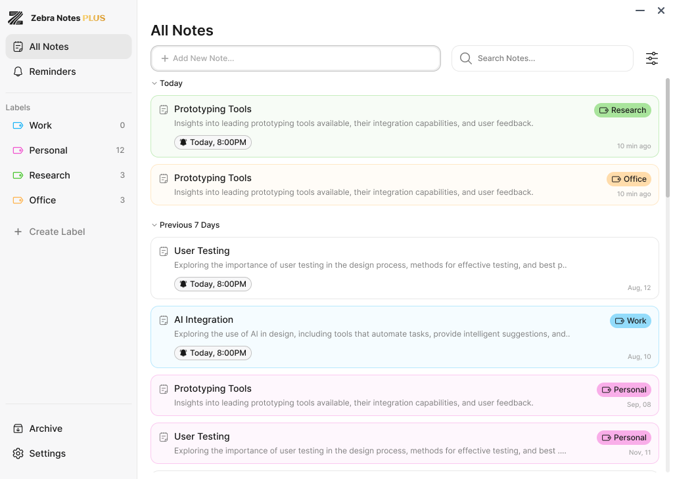Click the 'Aug, 10' date on AI Integration
This screenshot has height=479, width=673.
pos(639,357)
